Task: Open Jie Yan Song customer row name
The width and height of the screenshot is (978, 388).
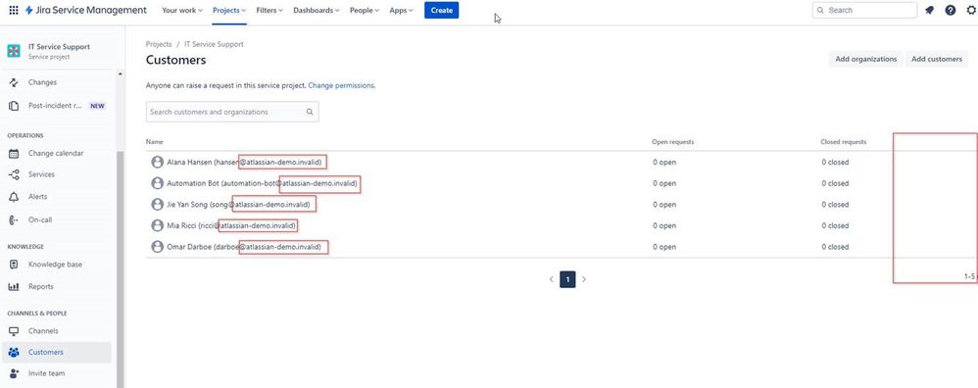Action: 239,205
